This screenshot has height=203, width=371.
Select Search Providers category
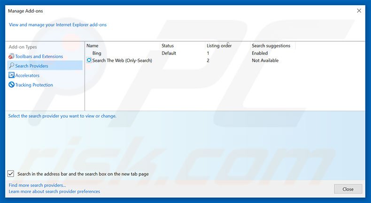pos(45,66)
